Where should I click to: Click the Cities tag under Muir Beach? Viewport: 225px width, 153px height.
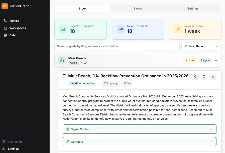pyautogui.click(x=73, y=63)
